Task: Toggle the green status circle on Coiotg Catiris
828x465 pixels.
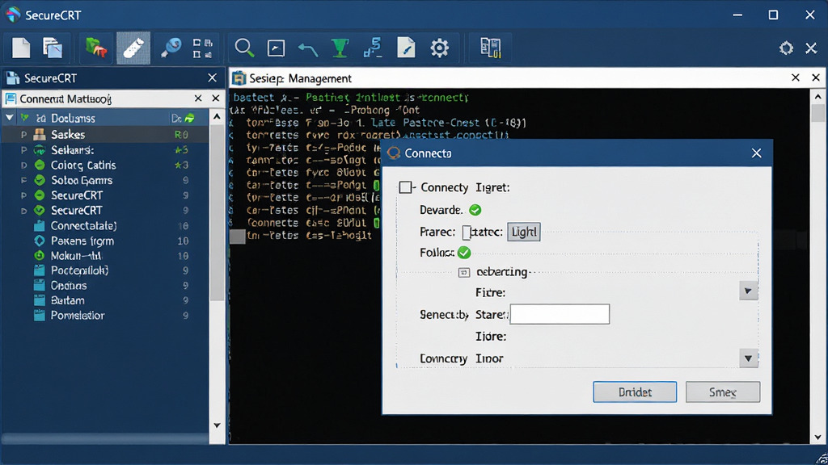Action: coord(40,165)
